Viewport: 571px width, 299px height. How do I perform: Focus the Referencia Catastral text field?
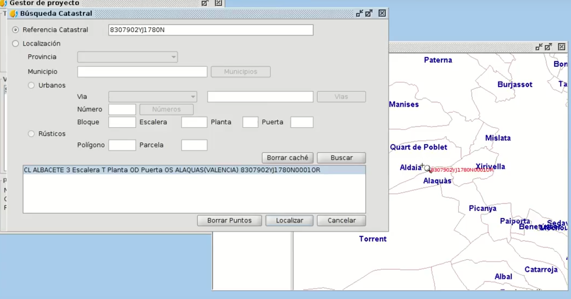210,30
